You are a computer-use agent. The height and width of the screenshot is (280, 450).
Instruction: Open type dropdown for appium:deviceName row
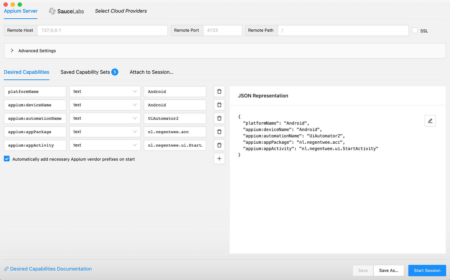click(x=105, y=105)
